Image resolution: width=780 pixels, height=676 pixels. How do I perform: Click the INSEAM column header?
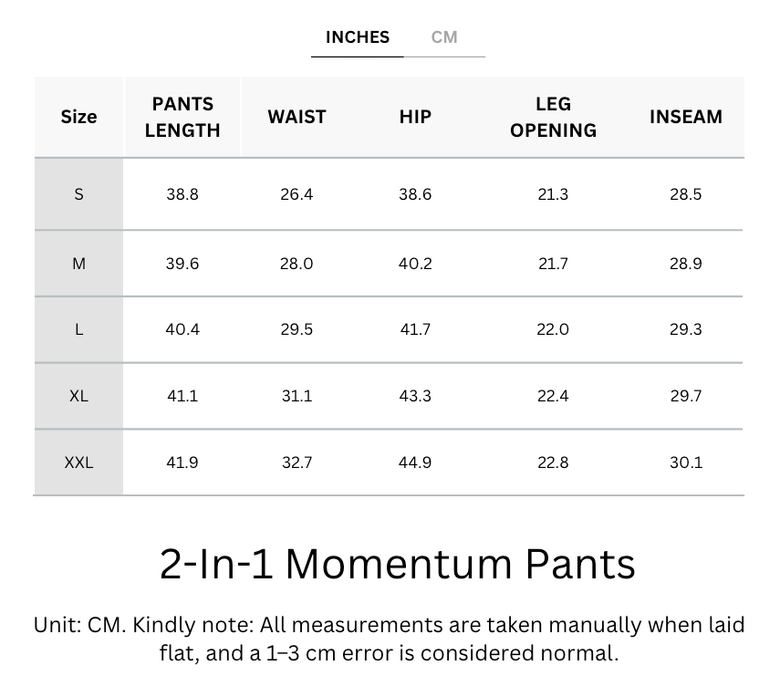[x=685, y=117]
